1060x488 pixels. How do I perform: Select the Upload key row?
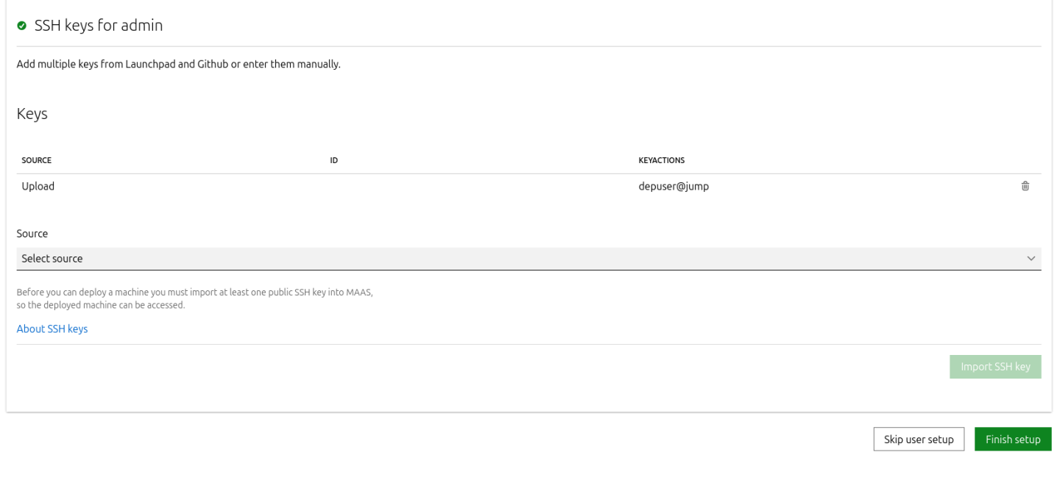click(38, 186)
